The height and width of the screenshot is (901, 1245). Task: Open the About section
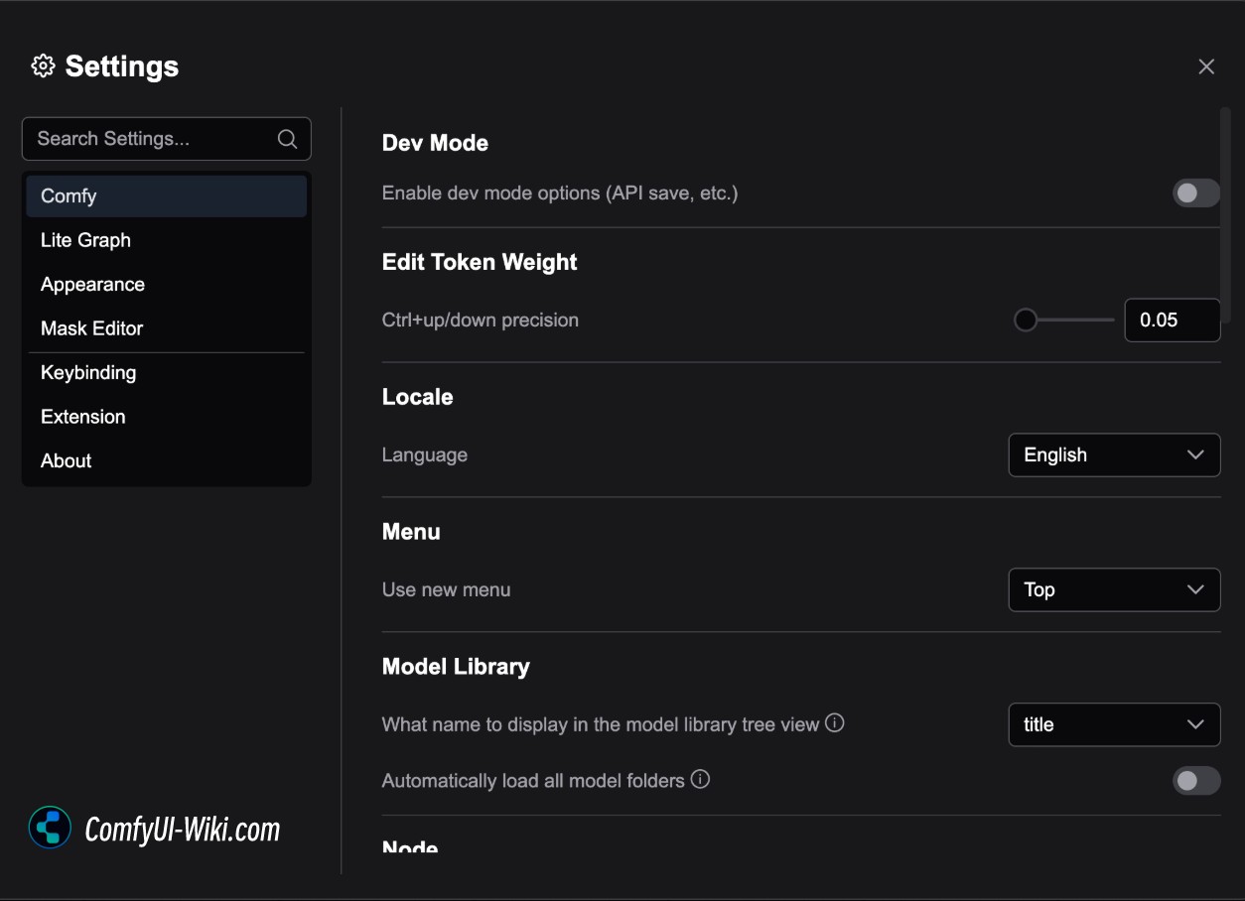[167, 461]
